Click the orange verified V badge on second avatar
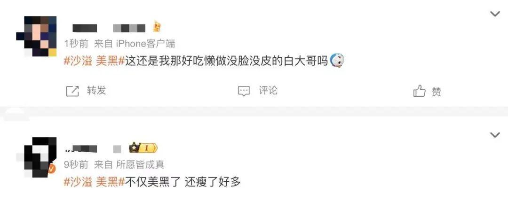 [52, 168]
